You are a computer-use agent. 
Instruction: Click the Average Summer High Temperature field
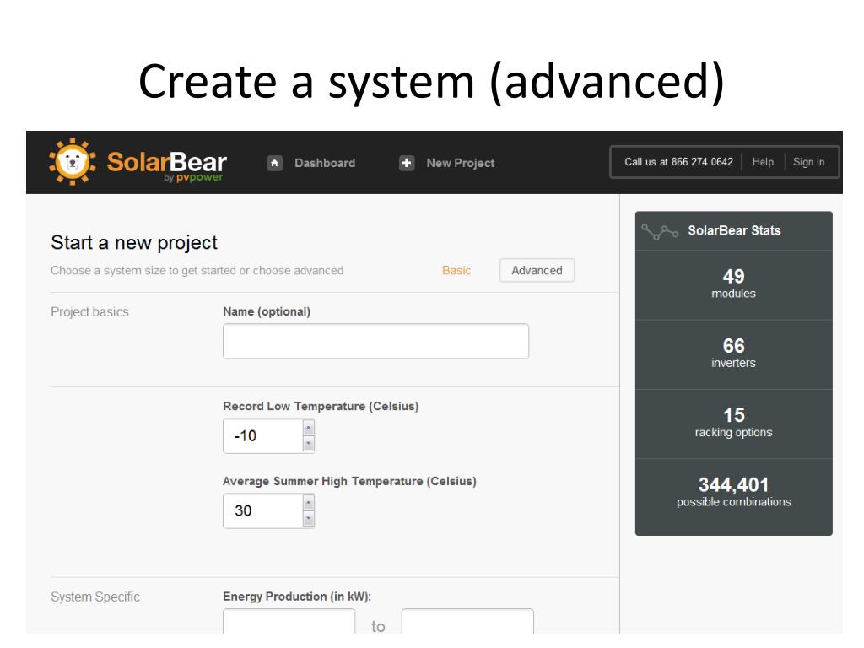coord(263,510)
